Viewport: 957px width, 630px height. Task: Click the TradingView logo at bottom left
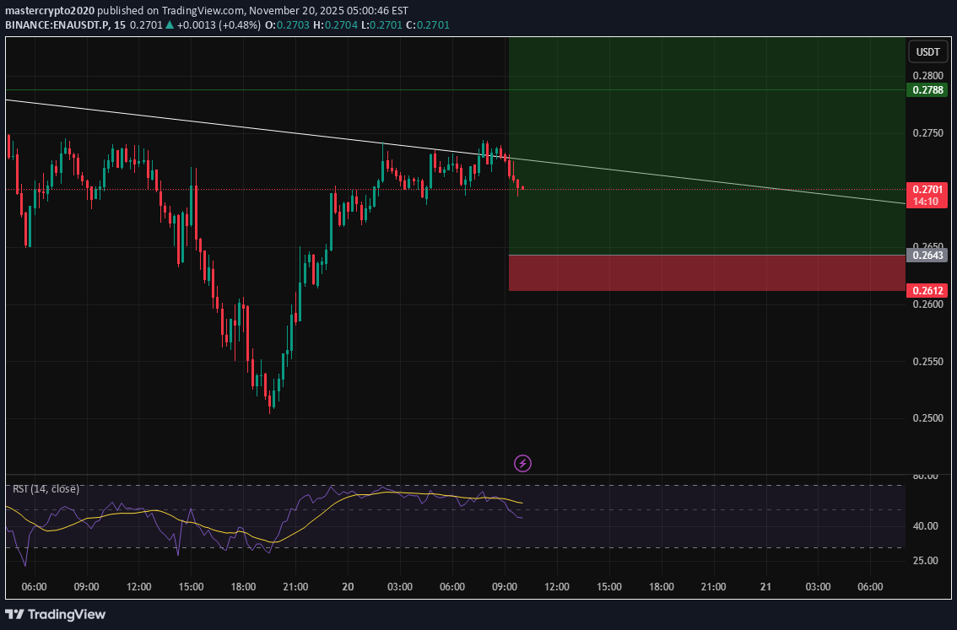56,614
